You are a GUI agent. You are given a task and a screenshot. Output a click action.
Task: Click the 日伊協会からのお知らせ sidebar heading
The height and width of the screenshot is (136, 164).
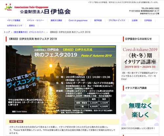(138, 39)
